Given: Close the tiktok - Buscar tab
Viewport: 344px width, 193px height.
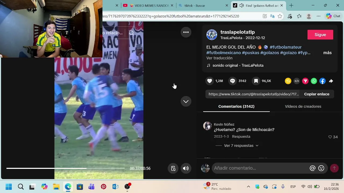Looking at the screenshot, I should 227,5.
